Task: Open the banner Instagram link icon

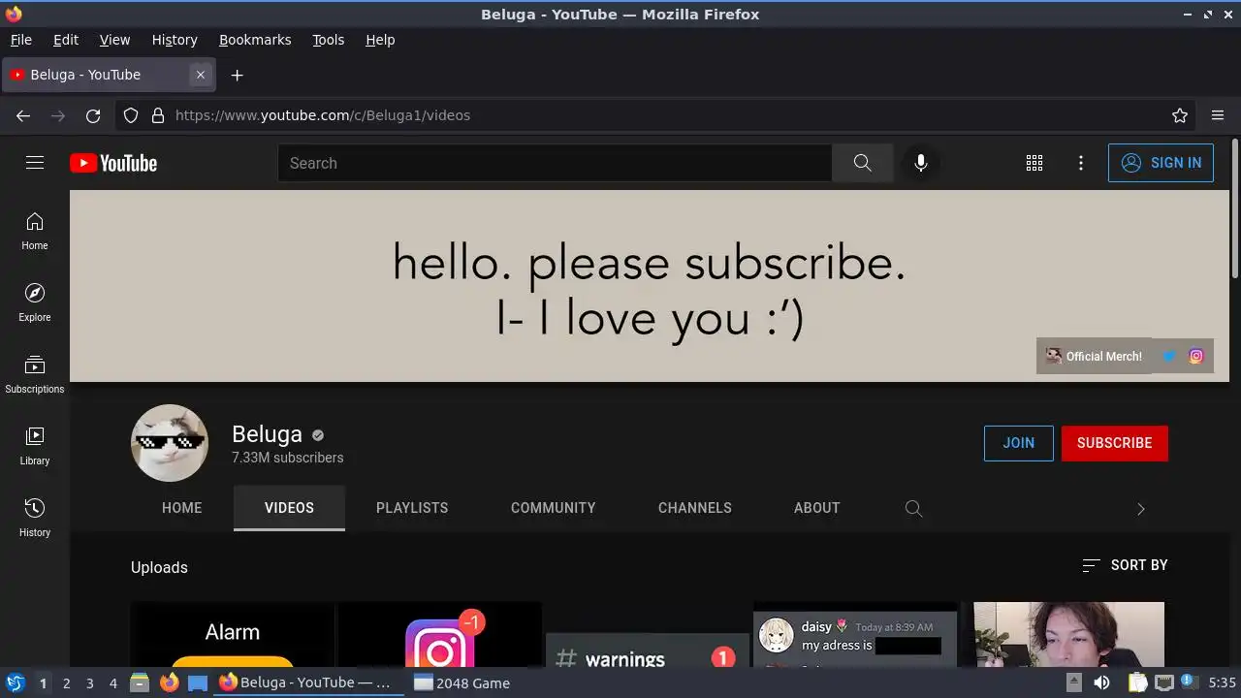Action: pyautogui.click(x=1196, y=356)
